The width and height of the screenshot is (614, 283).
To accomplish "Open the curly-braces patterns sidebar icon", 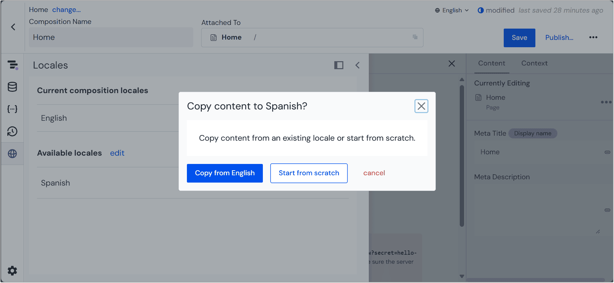I will click(x=12, y=109).
